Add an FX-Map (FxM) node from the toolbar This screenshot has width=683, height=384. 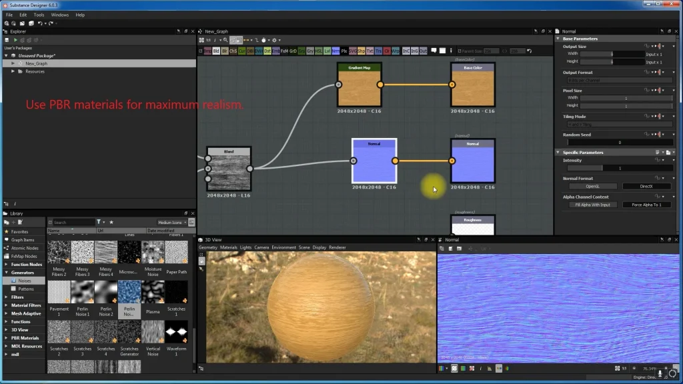coord(284,51)
